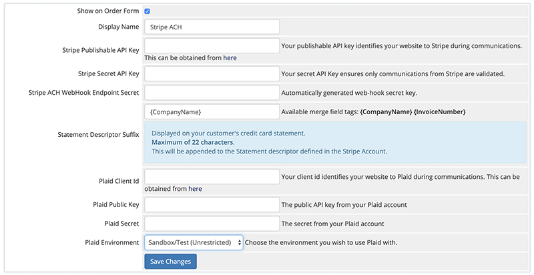
Task: Click the bold {InvoiceNumber} merge tag text
Action: [440, 111]
